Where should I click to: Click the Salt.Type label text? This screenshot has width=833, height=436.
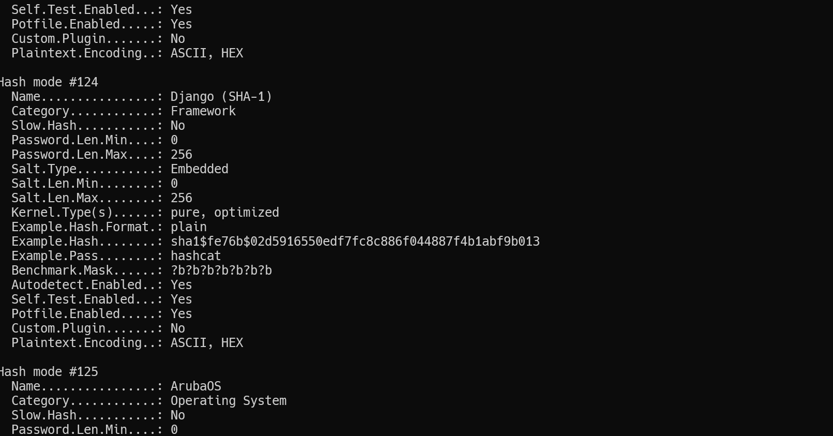pos(44,169)
